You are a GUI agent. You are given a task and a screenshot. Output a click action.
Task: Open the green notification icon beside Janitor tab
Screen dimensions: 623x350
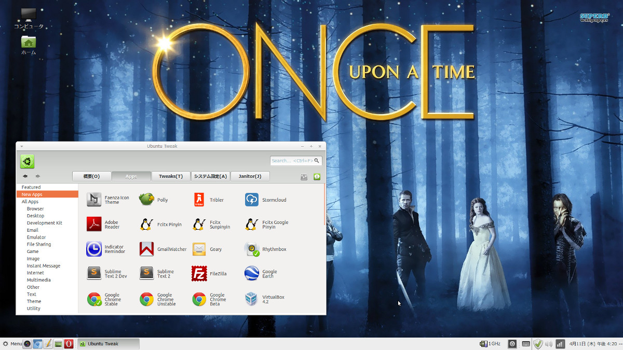(x=317, y=177)
